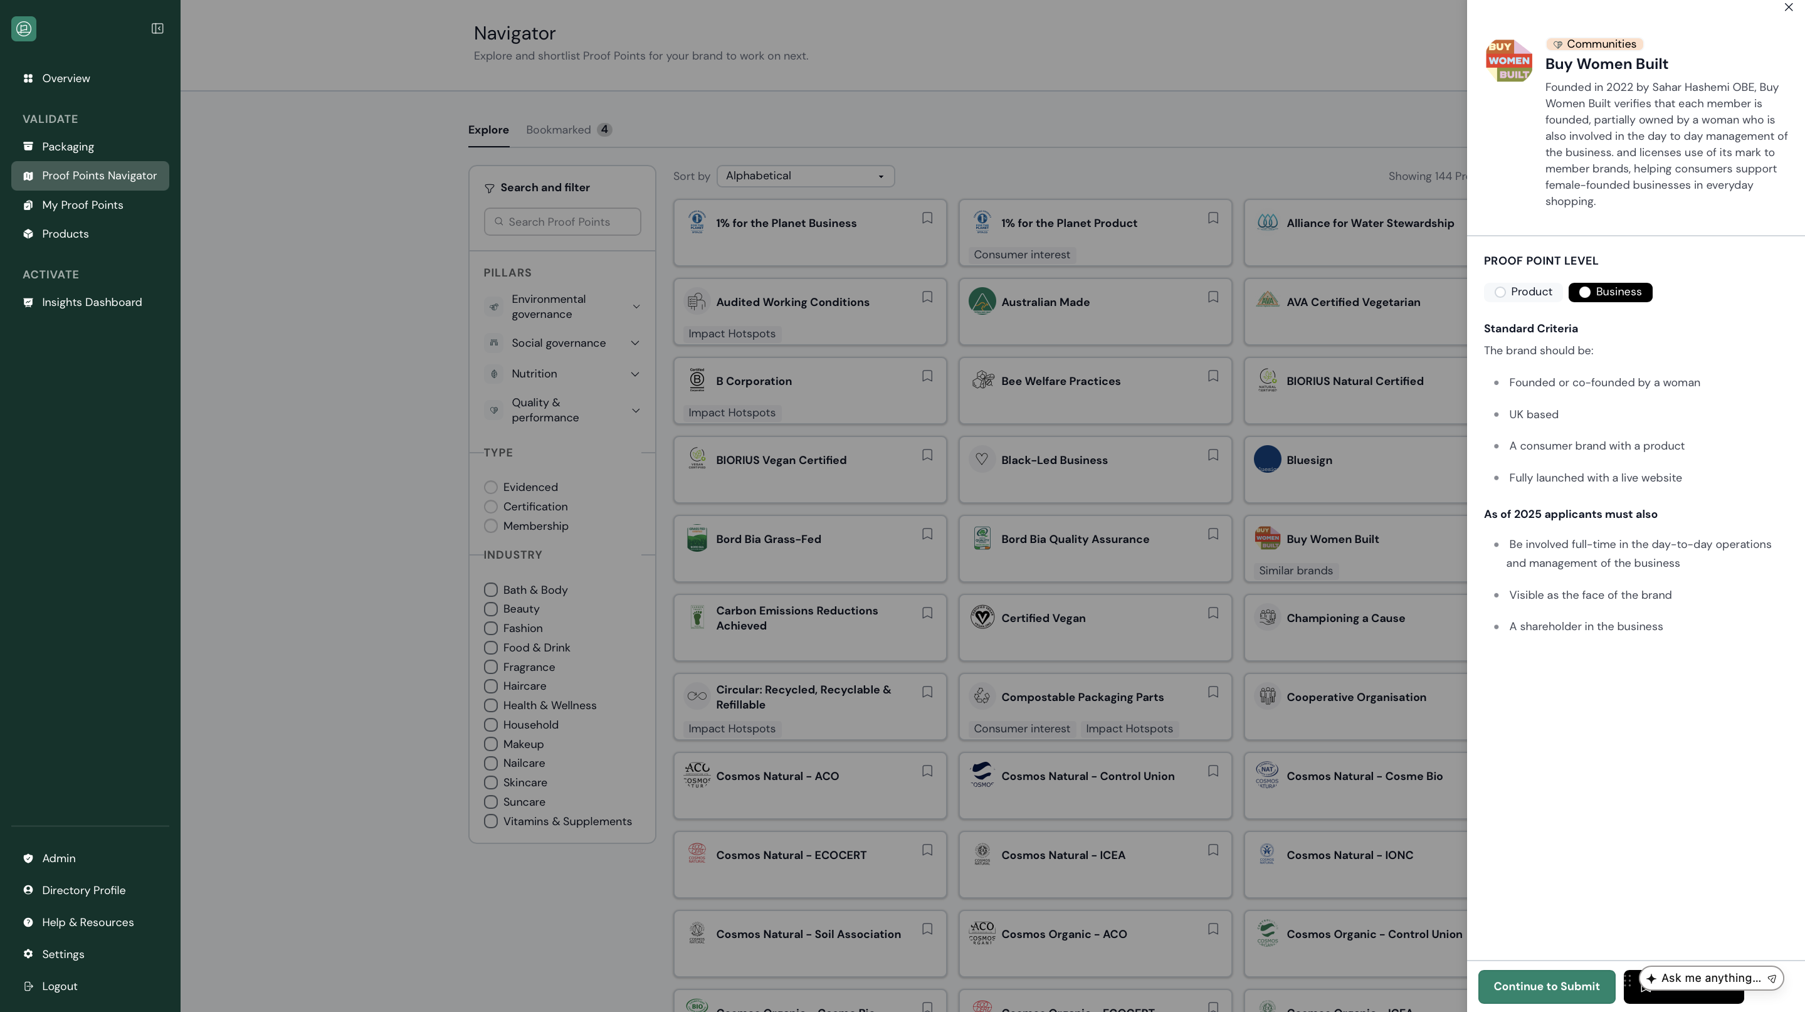This screenshot has height=1012, width=1805.
Task: Switch proof point level to Product
Action: coord(1523,292)
